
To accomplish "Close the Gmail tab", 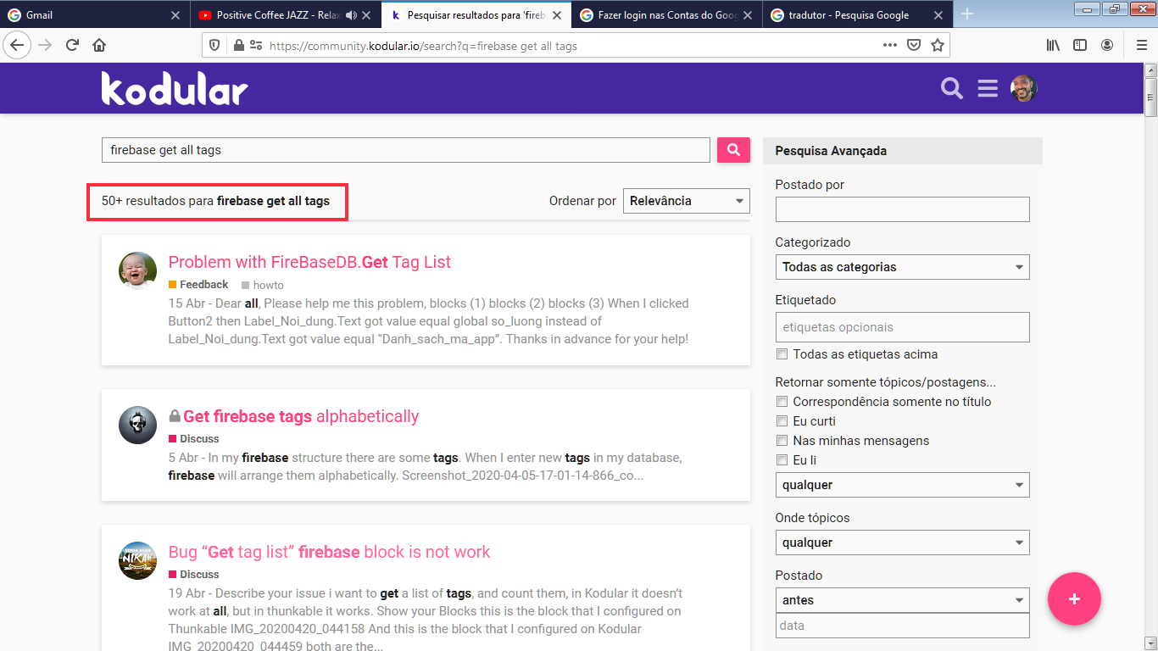I will tap(175, 15).
